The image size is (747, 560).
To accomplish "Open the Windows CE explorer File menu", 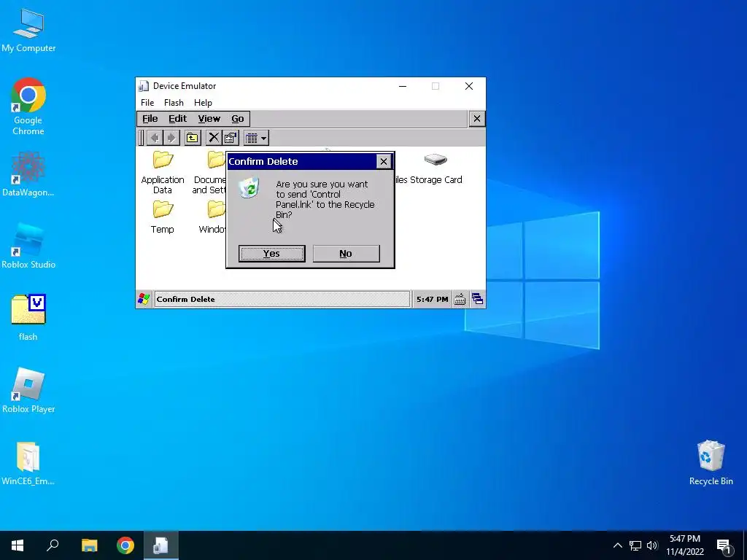I will coord(150,119).
